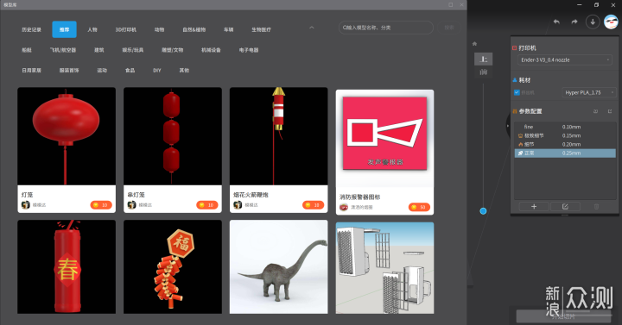Select the 雕塑/文物 category

click(172, 50)
